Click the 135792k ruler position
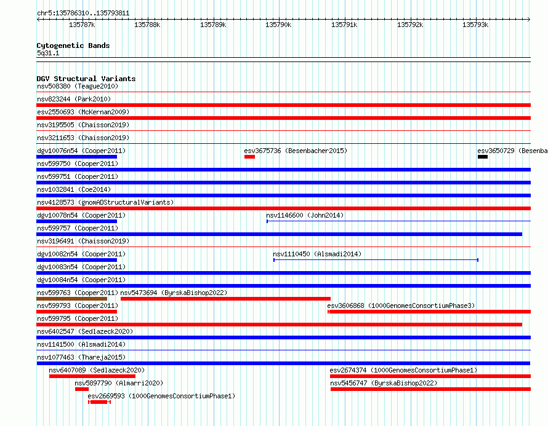This screenshot has width=548, height=426. [410, 25]
